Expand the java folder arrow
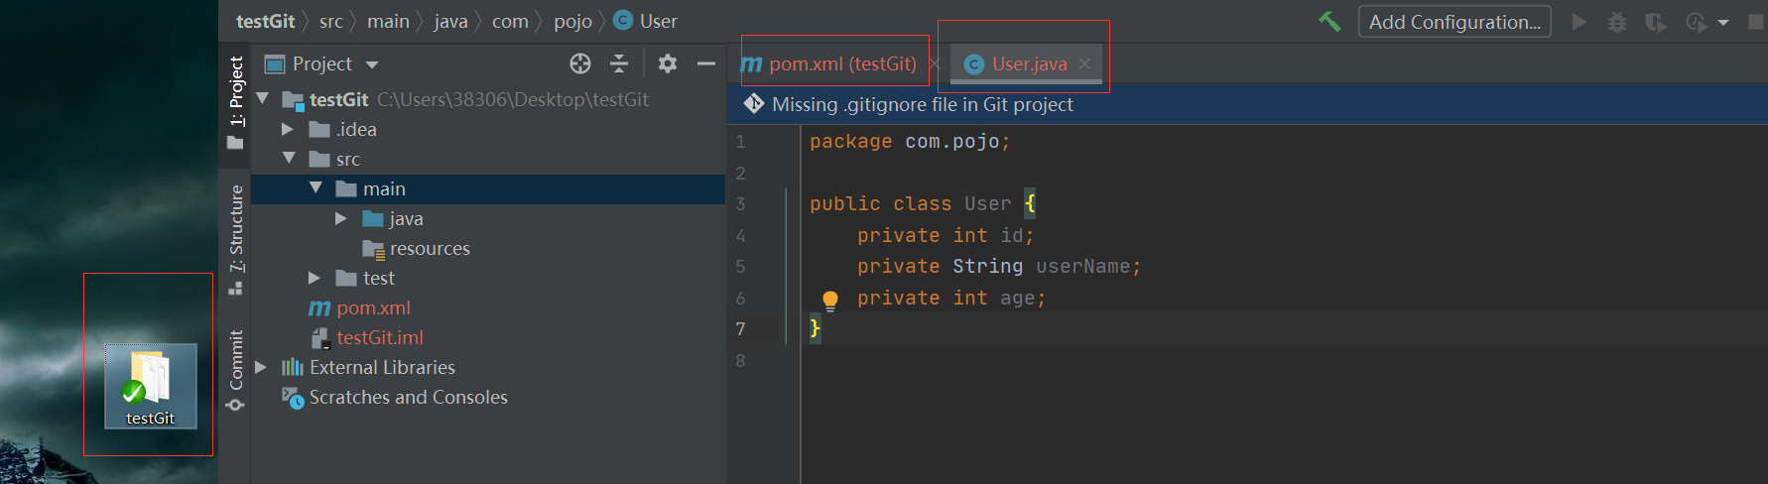1768x484 pixels. click(x=341, y=218)
